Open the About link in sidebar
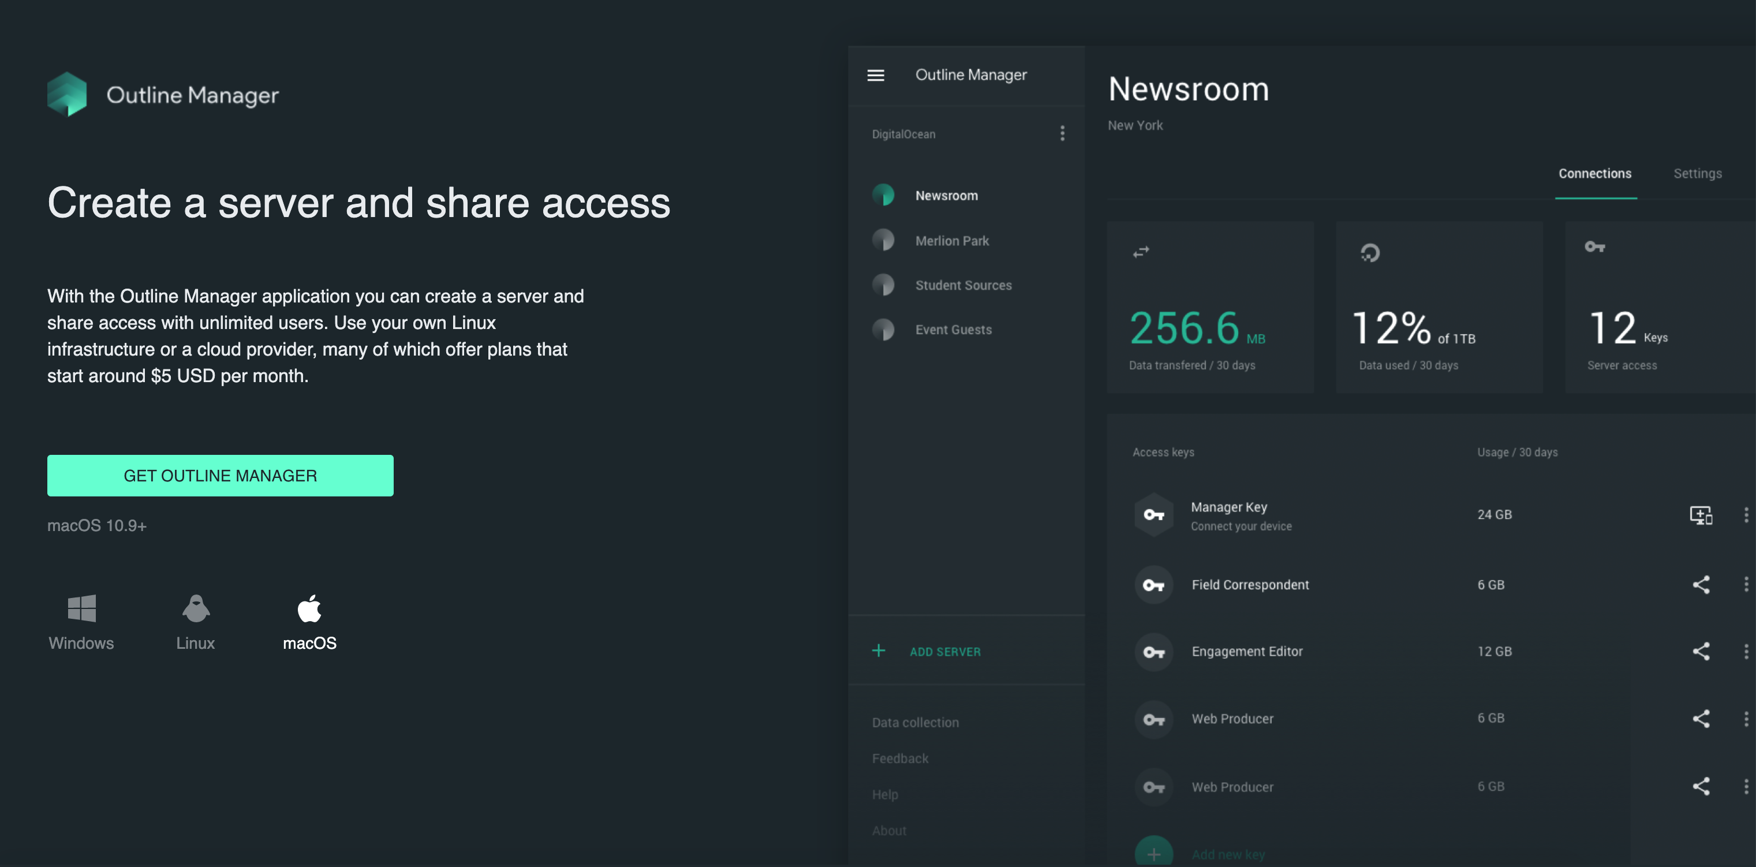The image size is (1756, 867). (x=889, y=831)
